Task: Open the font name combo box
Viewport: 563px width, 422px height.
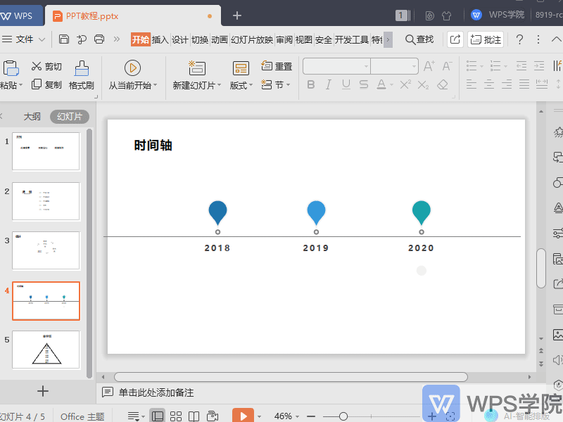Action: pyautogui.click(x=337, y=66)
